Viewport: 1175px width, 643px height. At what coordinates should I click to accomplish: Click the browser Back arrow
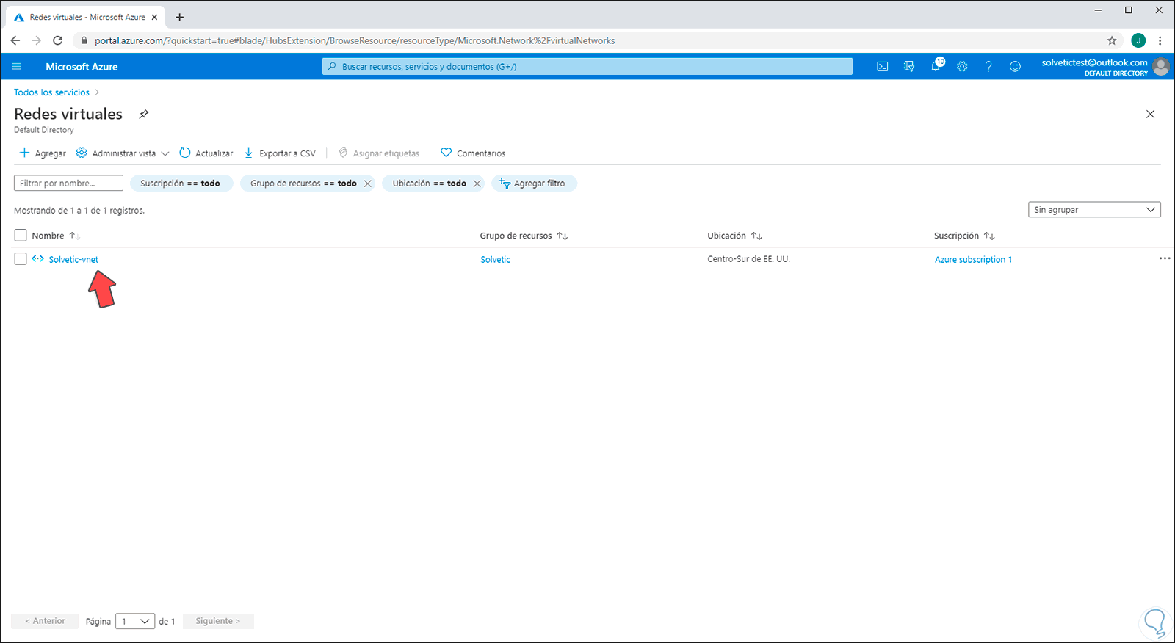tap(15, 40)
